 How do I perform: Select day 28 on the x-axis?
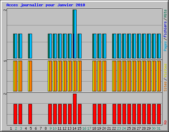click(x=144, y=128)
